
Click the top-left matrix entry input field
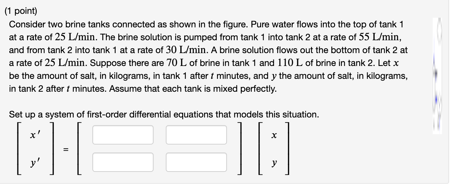[x=123, y=135]
